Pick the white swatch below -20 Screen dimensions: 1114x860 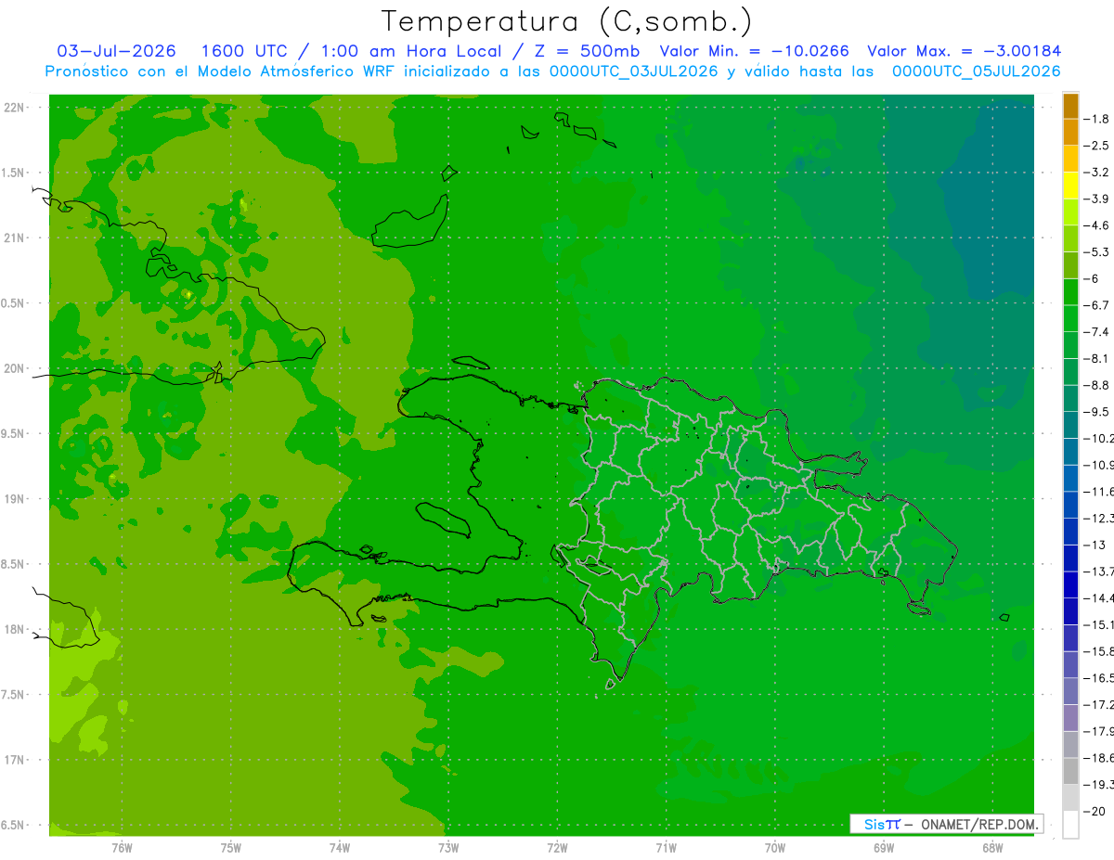coord(1071,824)
